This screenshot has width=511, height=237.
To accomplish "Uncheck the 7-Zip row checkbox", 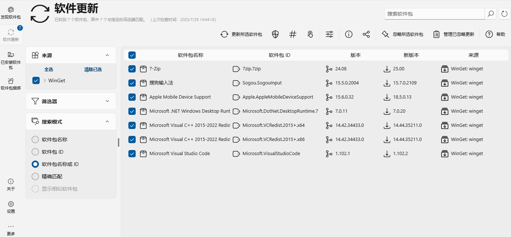I will (132, 69).
